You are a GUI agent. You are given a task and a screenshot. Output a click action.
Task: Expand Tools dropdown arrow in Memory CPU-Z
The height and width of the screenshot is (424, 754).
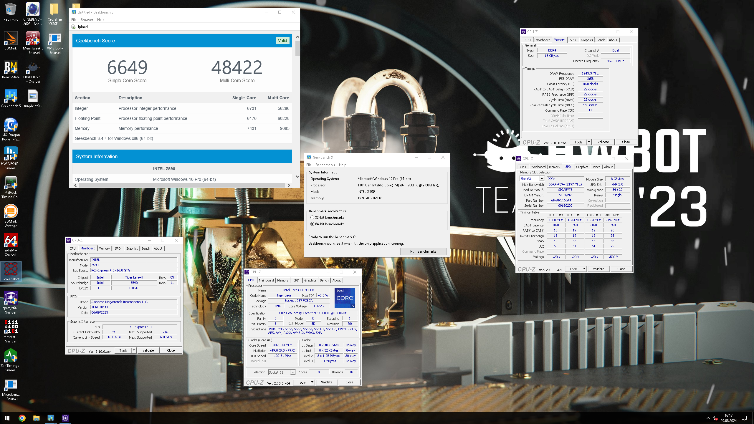589,142
